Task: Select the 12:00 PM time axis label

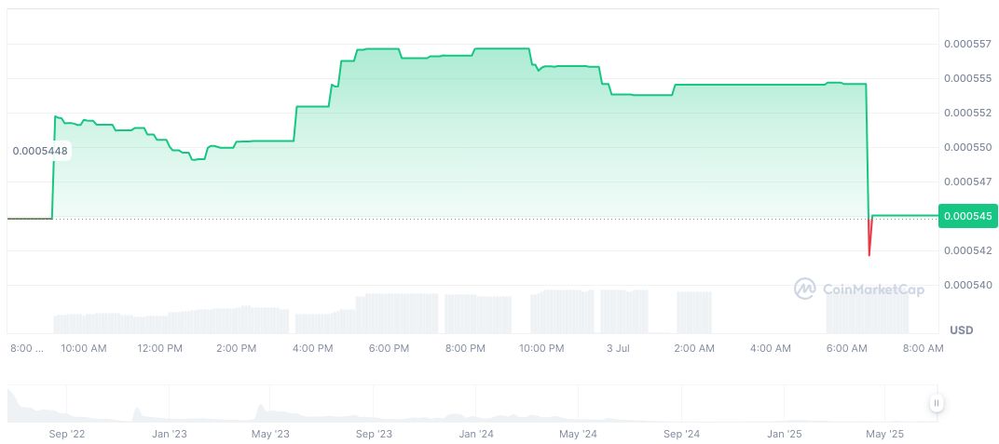Action: pos(159,348)
